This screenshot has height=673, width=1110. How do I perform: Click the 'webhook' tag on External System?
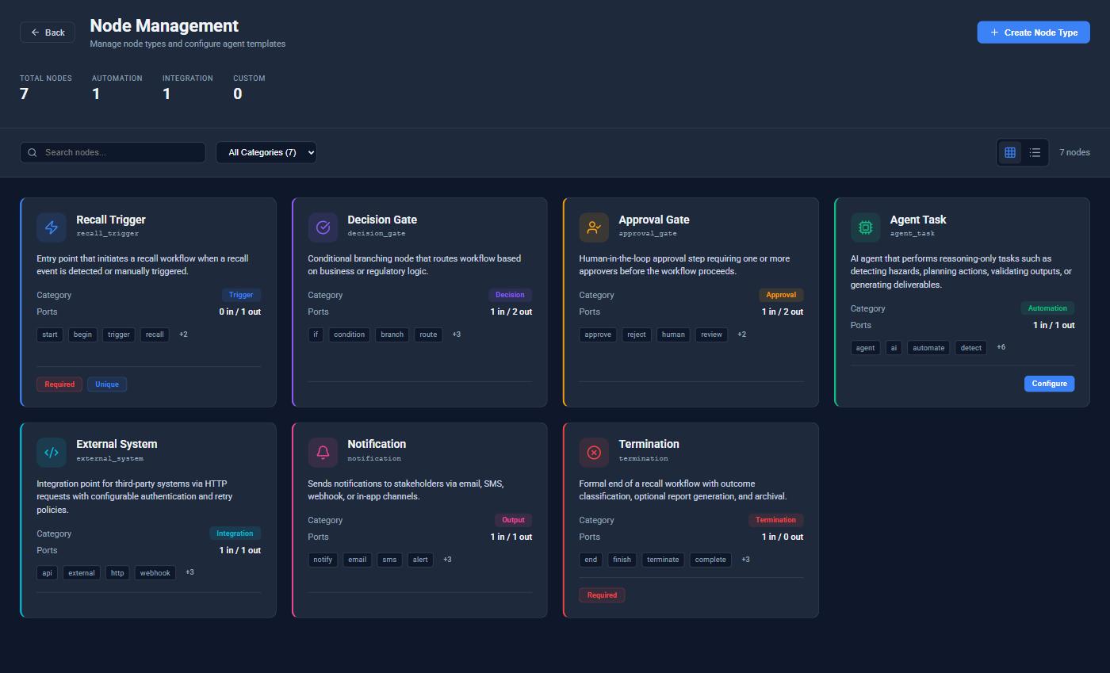(155, 573)
